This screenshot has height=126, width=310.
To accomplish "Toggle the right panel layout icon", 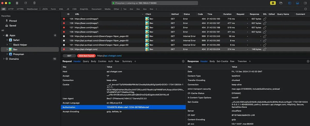I will (305, 3).
